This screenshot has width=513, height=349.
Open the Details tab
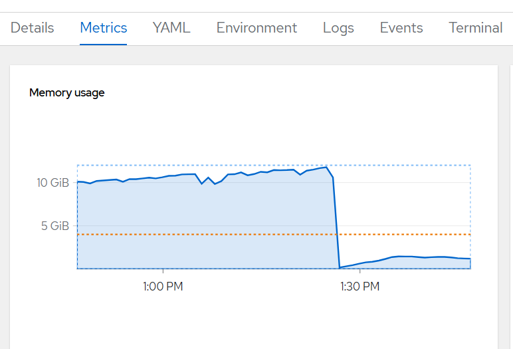pyautogui.click(x=33, y=28)
